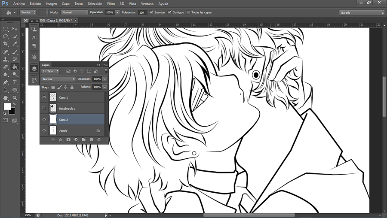
Task: Enable the Todas las capas checkbox
Action: point(188,12)
